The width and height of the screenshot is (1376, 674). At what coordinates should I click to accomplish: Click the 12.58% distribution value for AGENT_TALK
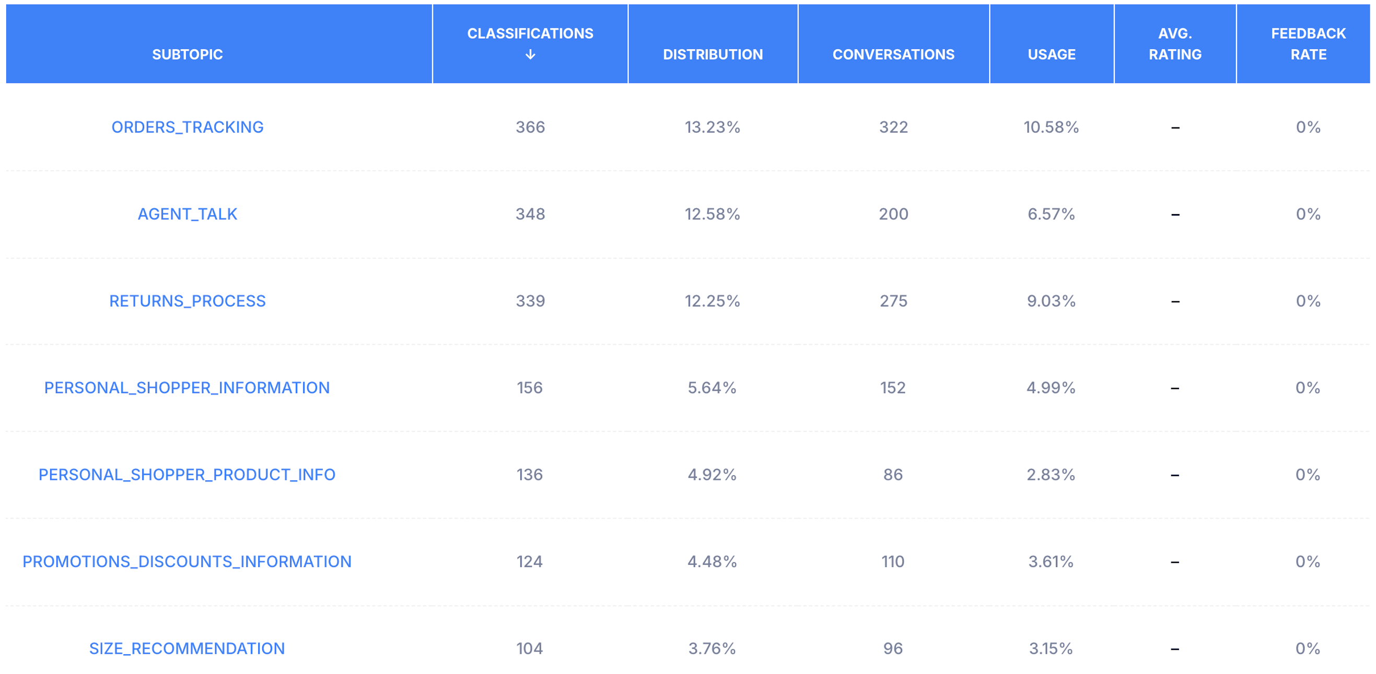pyautogui.click(x=713, y=214)
